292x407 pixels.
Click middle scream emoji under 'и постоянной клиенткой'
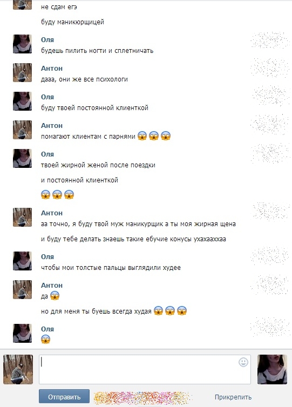point(57,194)
